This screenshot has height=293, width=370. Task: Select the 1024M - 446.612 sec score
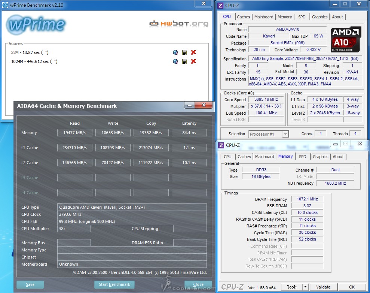(x=34, y=61)
